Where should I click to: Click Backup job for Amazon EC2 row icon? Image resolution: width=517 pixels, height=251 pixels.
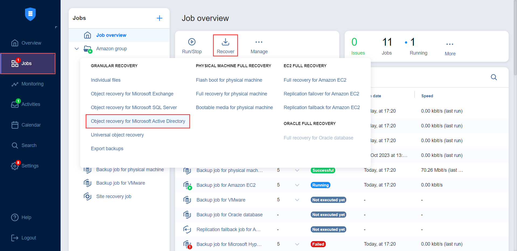click(x=187, y=185)
